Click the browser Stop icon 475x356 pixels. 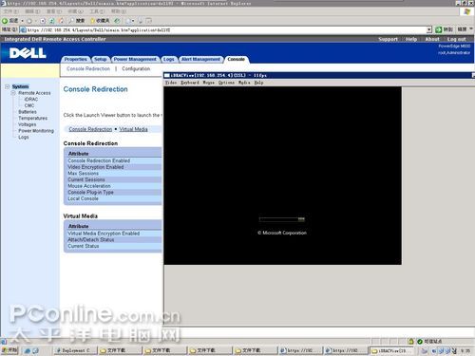[x=43, y=21]
